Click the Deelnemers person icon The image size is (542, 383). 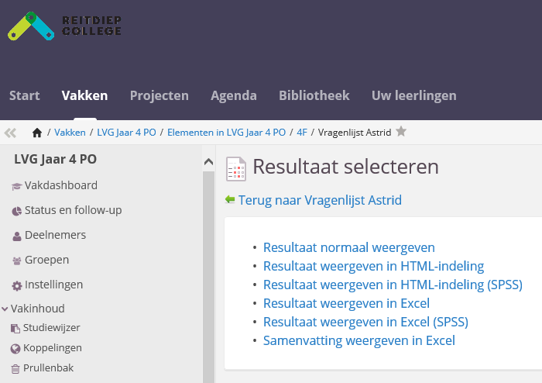point(17,236)
